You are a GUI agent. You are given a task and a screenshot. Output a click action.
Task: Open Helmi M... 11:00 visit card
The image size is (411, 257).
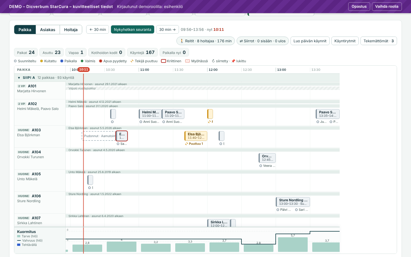[150, 114]
